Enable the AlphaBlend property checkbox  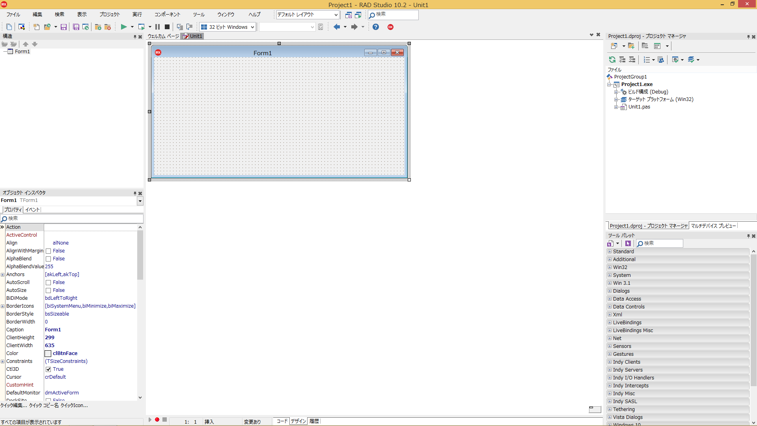(x=48, y=258)
